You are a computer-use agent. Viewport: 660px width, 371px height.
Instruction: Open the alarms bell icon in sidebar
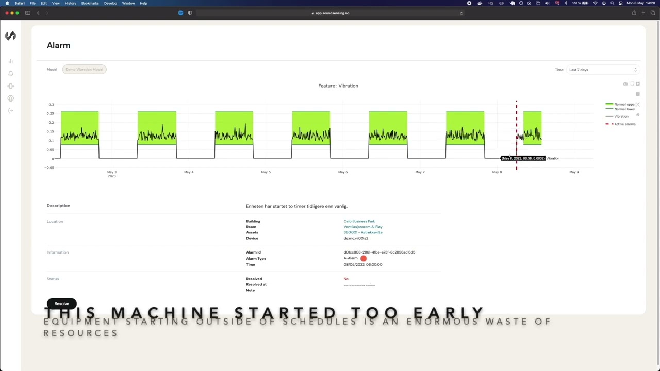point(10,74)
